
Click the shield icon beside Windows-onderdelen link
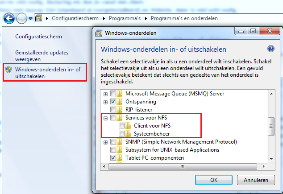tap(8, 70)
